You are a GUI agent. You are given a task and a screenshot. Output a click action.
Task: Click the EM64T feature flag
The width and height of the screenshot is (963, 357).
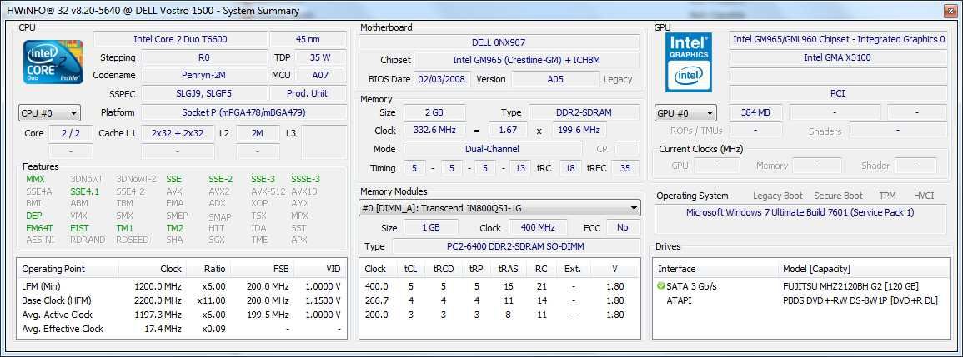[39, 228]
